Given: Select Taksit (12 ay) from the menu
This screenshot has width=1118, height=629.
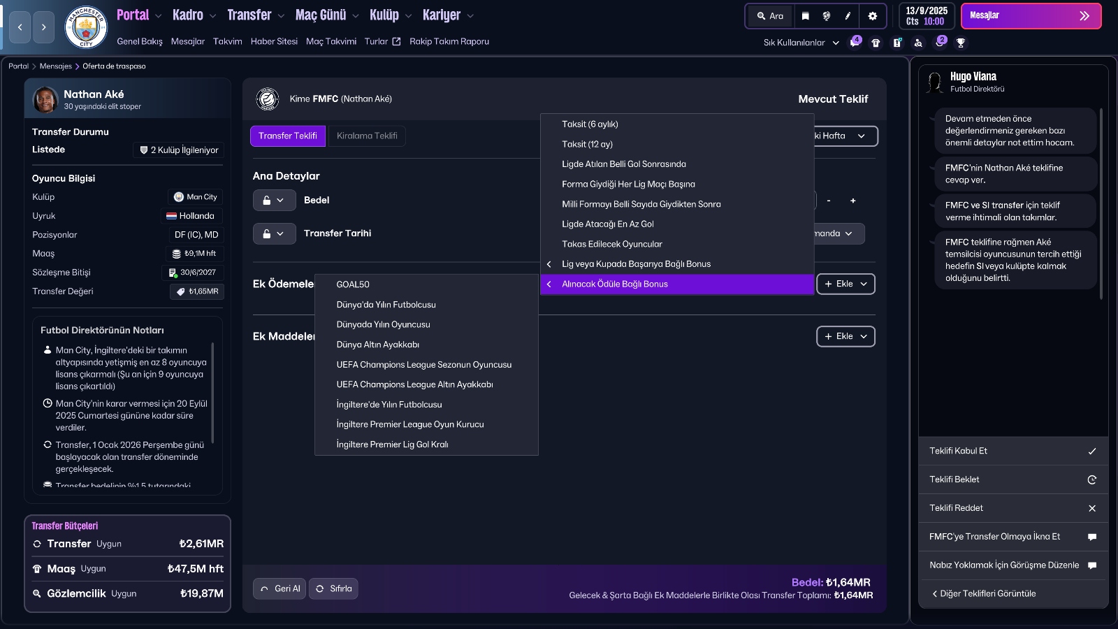Looking at the screenshot, I should click(587, 144).
